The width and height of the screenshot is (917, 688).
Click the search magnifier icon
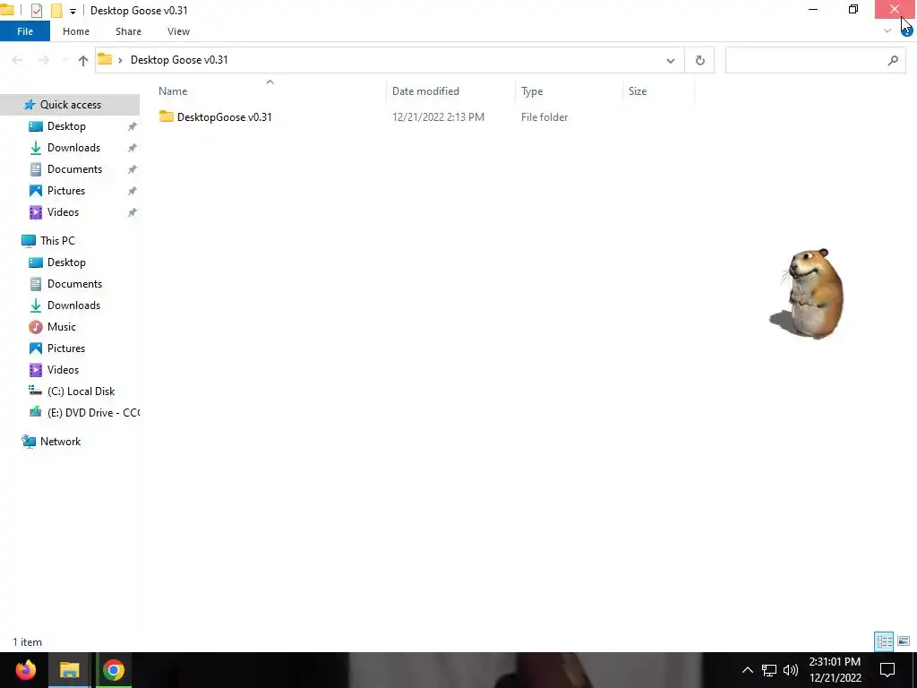click(x=893, y=60)
